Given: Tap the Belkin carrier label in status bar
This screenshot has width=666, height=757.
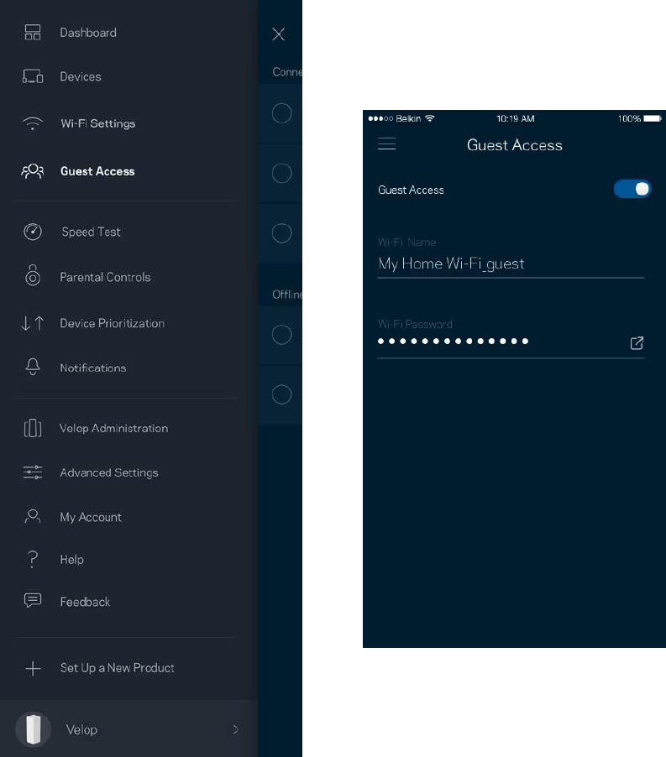Looking at the screenshot, I should click(408, 118).
